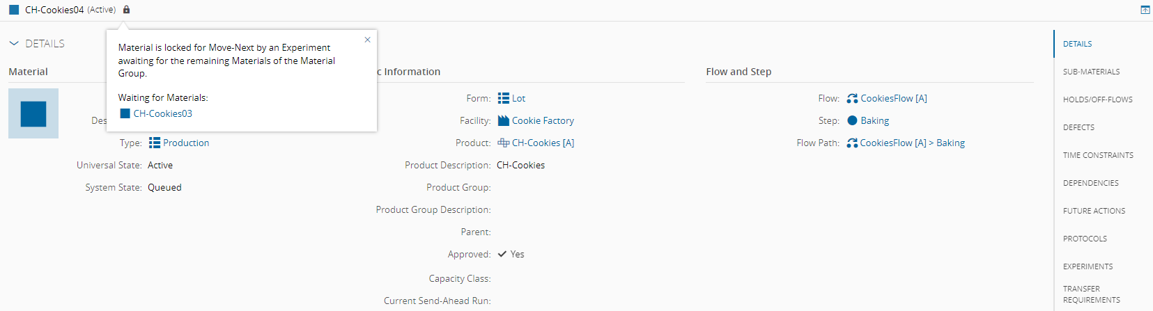Open the EXPERIMENTS section

(1088, 266)
